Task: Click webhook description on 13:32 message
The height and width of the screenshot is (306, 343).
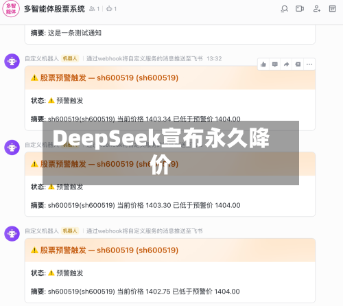Action: (x=145, y=58)
